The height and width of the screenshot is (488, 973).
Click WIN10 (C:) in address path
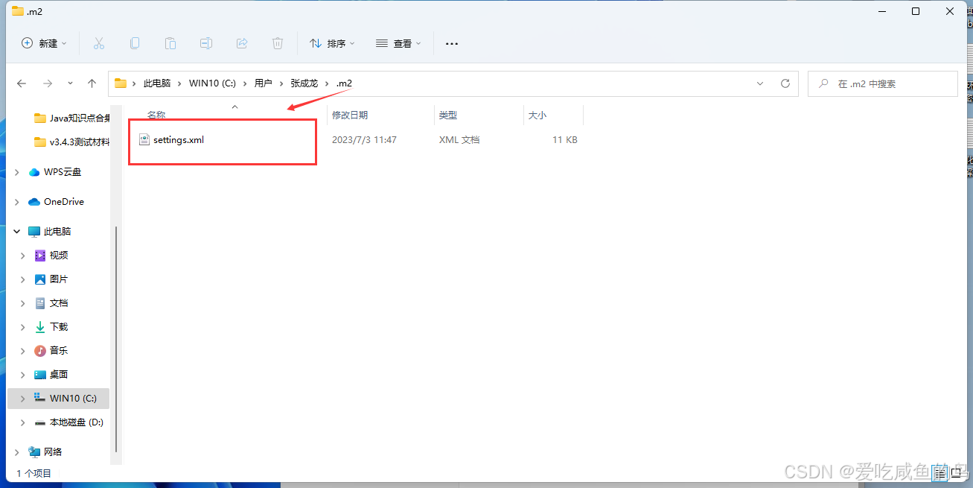(212, 83)
